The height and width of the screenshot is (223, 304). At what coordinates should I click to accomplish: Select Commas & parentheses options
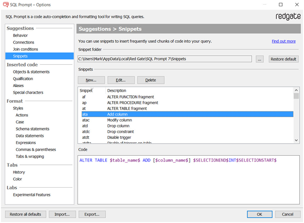[36, 149]
